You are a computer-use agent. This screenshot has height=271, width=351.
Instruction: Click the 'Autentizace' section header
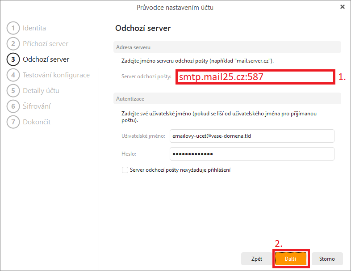(227, 99)
